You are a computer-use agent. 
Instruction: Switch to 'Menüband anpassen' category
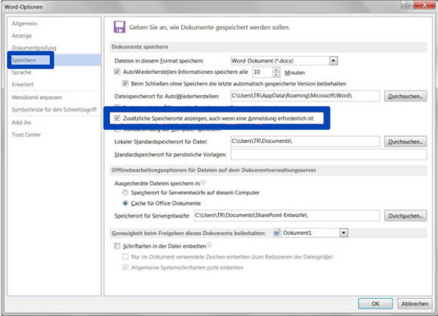pos(37,98)
